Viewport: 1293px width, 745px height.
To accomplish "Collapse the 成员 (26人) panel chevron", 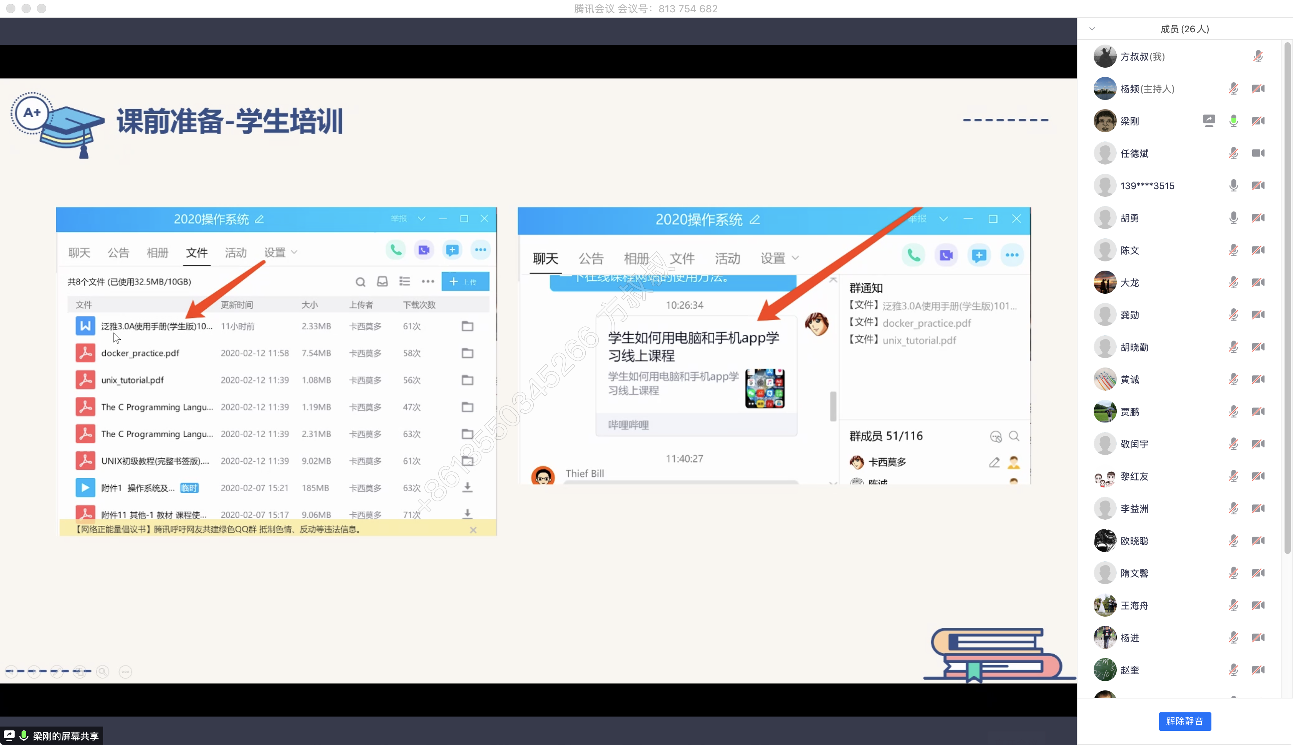I will (x=1092, y=29).
